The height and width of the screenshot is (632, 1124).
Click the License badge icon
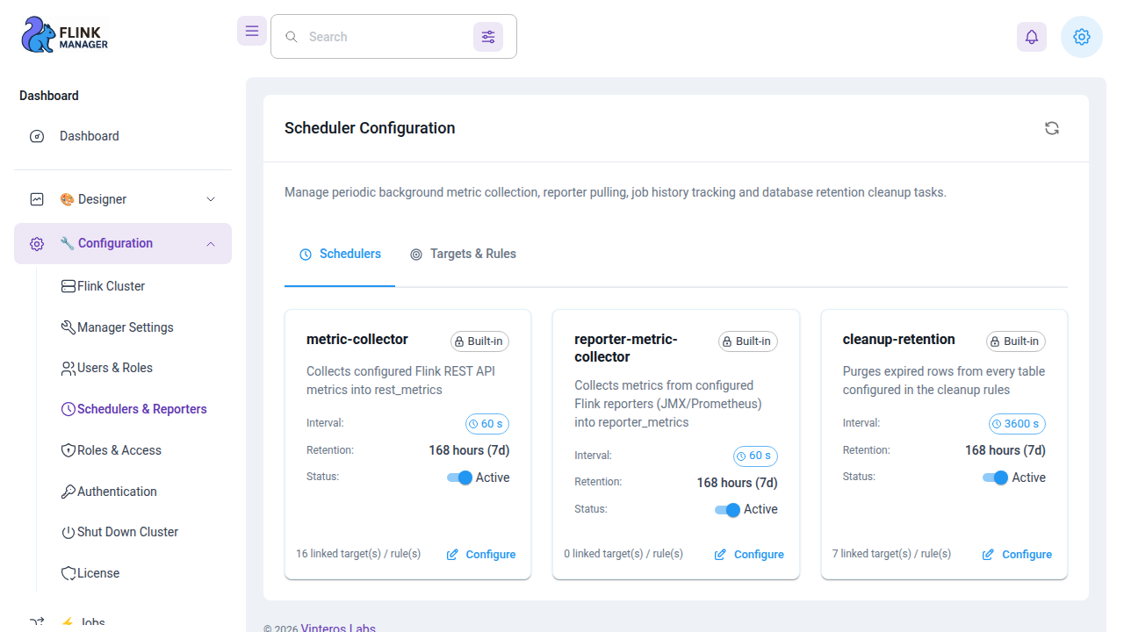[68, 573]
